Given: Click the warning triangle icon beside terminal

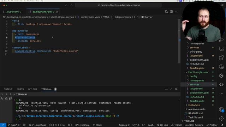Looking at the screenshot, I should 6,98.
